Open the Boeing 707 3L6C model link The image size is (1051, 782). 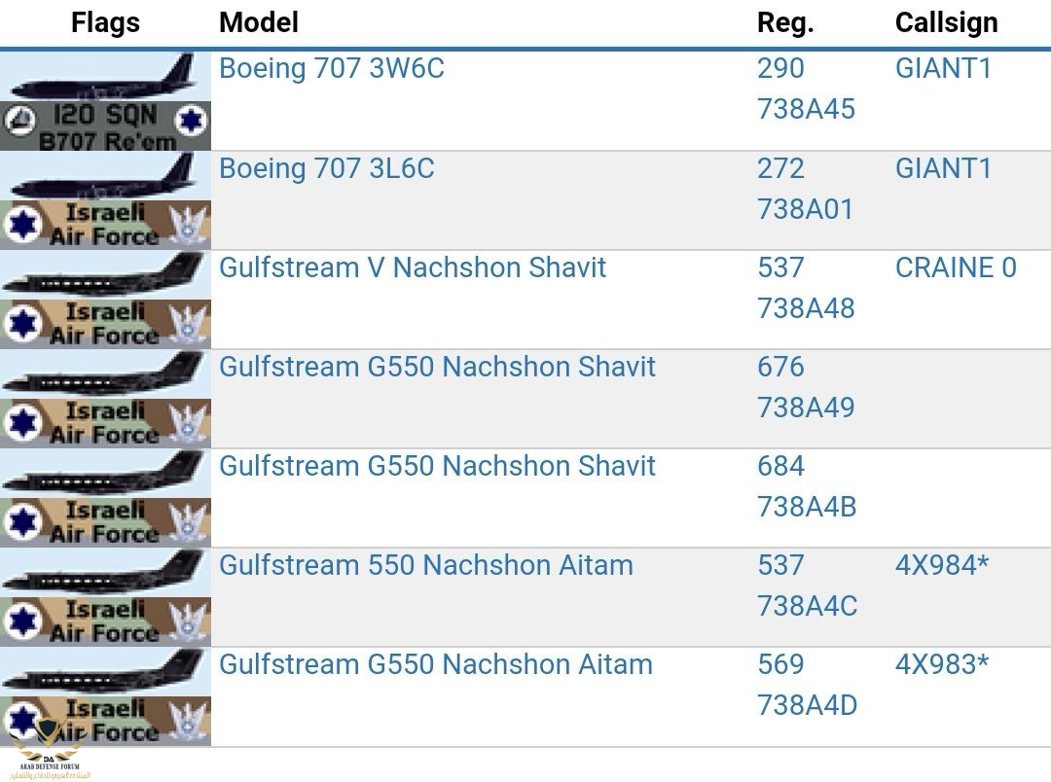[326, 168]
